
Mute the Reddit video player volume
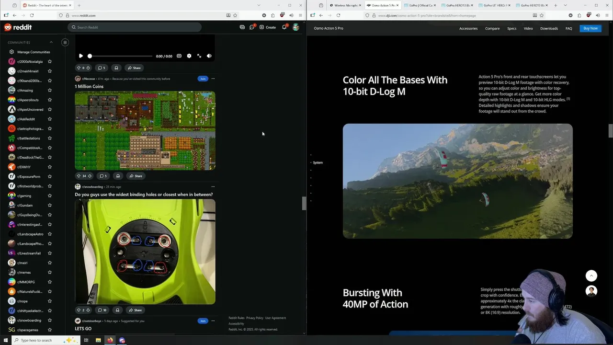click(x=209, y=56)
